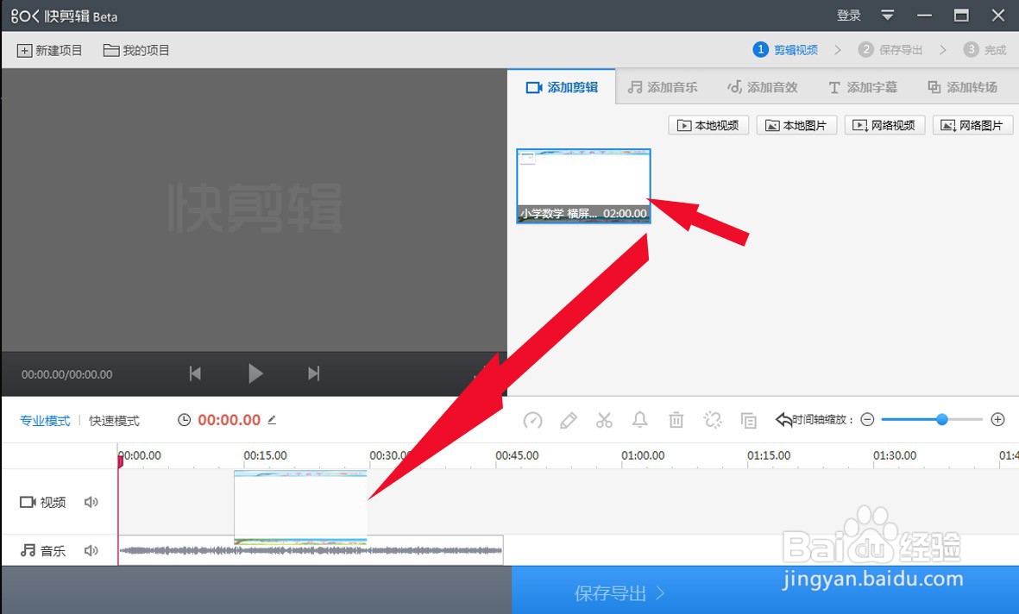Click the red 00:00.00 timecode

point(229,420)
